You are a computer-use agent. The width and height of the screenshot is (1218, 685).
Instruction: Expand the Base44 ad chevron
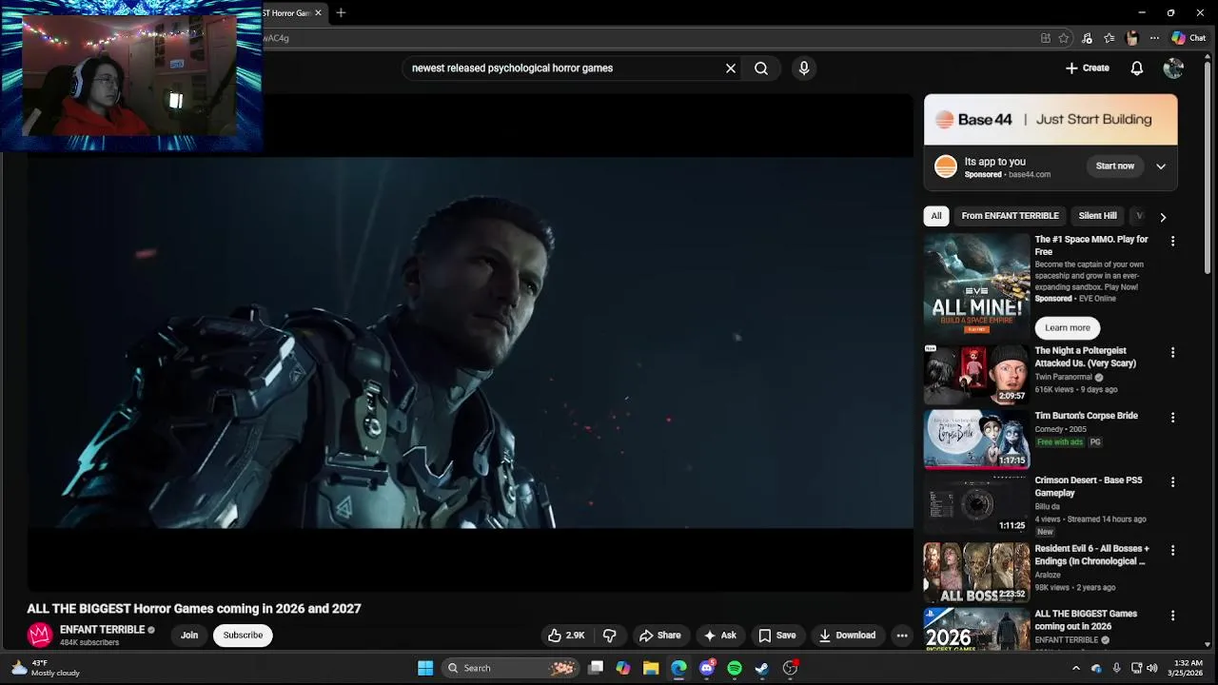[x=1161, y=166]
